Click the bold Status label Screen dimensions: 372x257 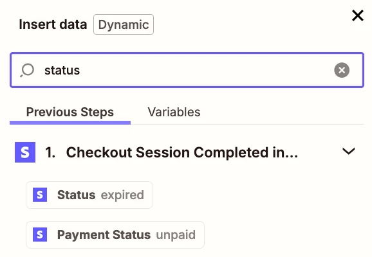(77, 195)
